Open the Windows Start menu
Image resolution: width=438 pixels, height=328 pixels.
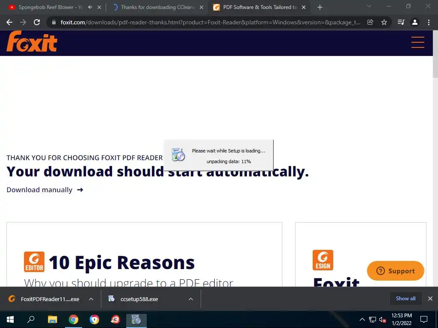point(10,319)
